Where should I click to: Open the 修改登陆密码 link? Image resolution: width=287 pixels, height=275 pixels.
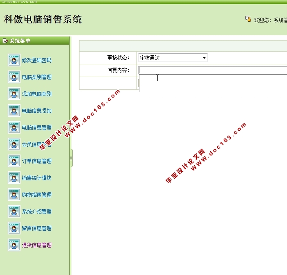pos(36,60)
